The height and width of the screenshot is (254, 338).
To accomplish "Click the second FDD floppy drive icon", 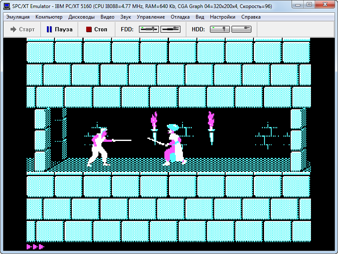I will (170, 29).
